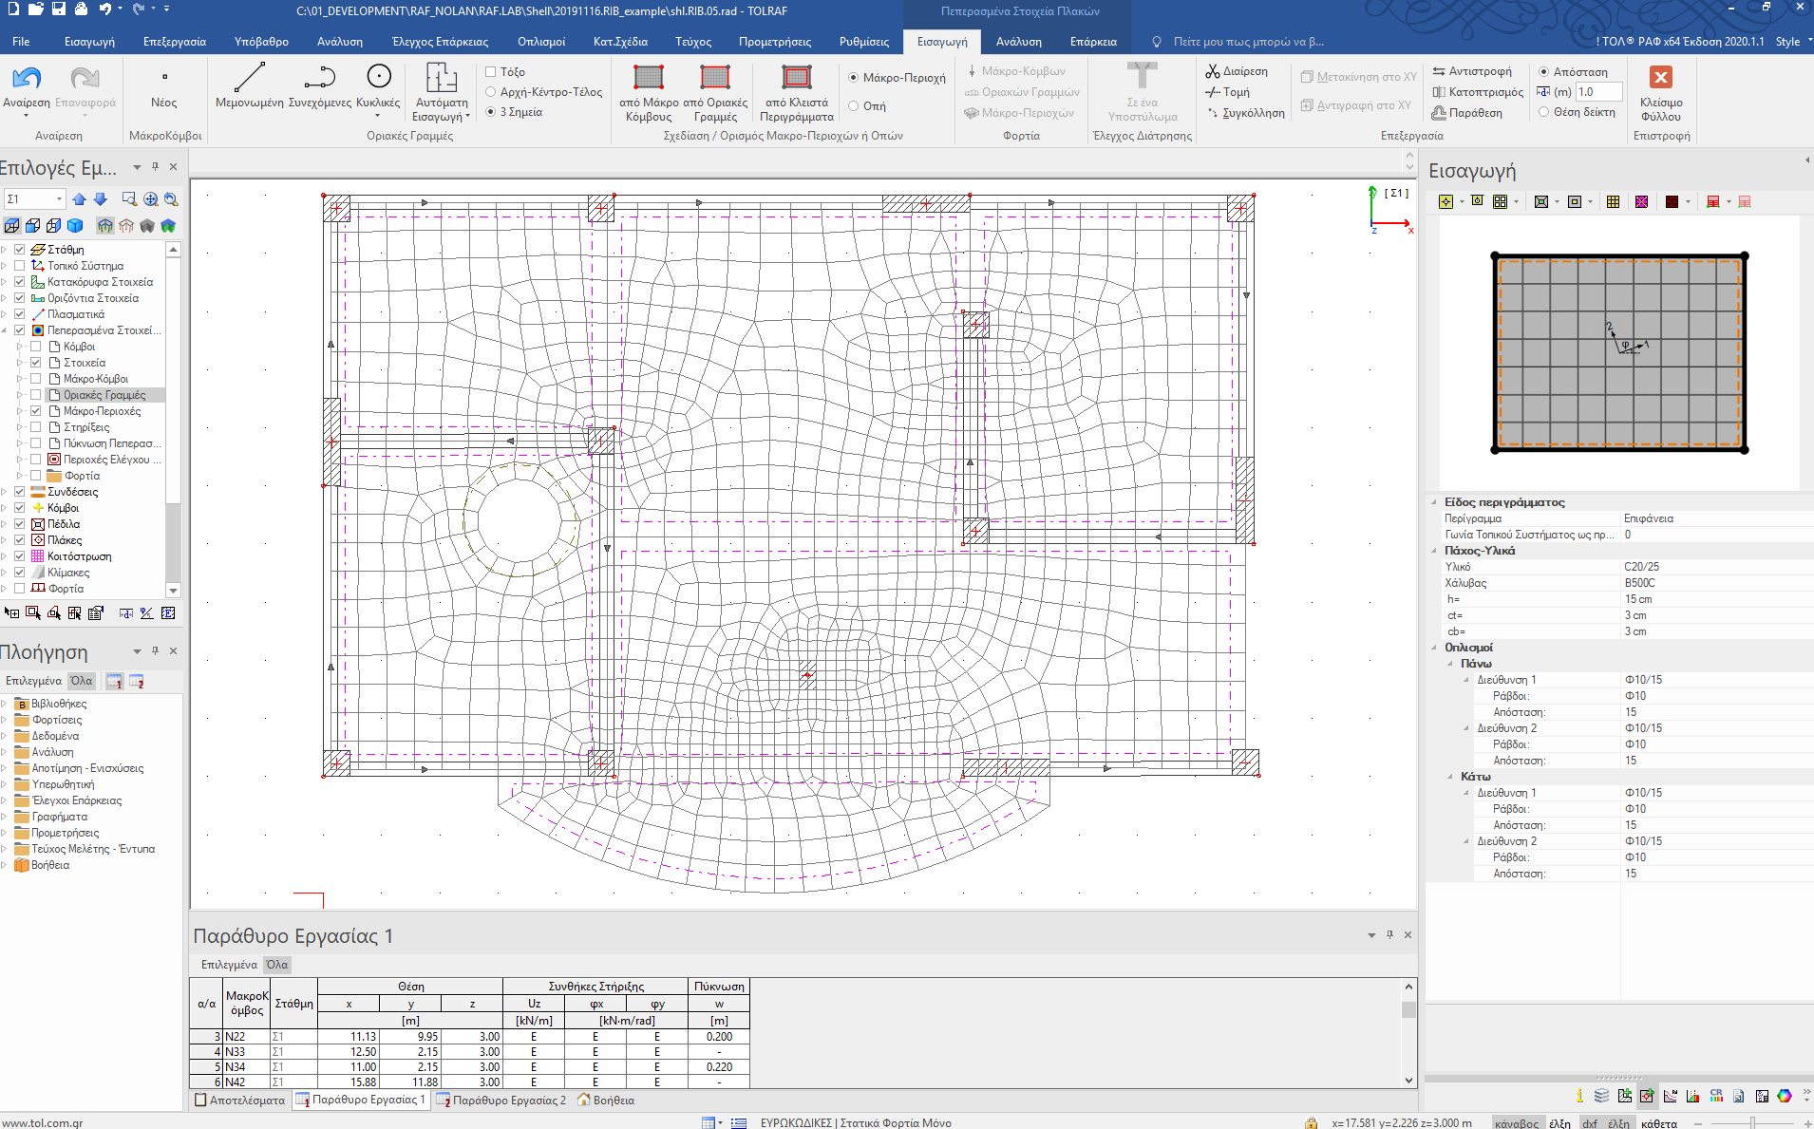Click the Κατοπτρισμός mirror button
This screenshot has width=1814, height=1129.
tap(1477, 92)
